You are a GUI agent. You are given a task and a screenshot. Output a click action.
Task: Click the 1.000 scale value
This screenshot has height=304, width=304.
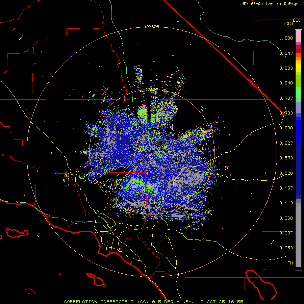(286, 38)
